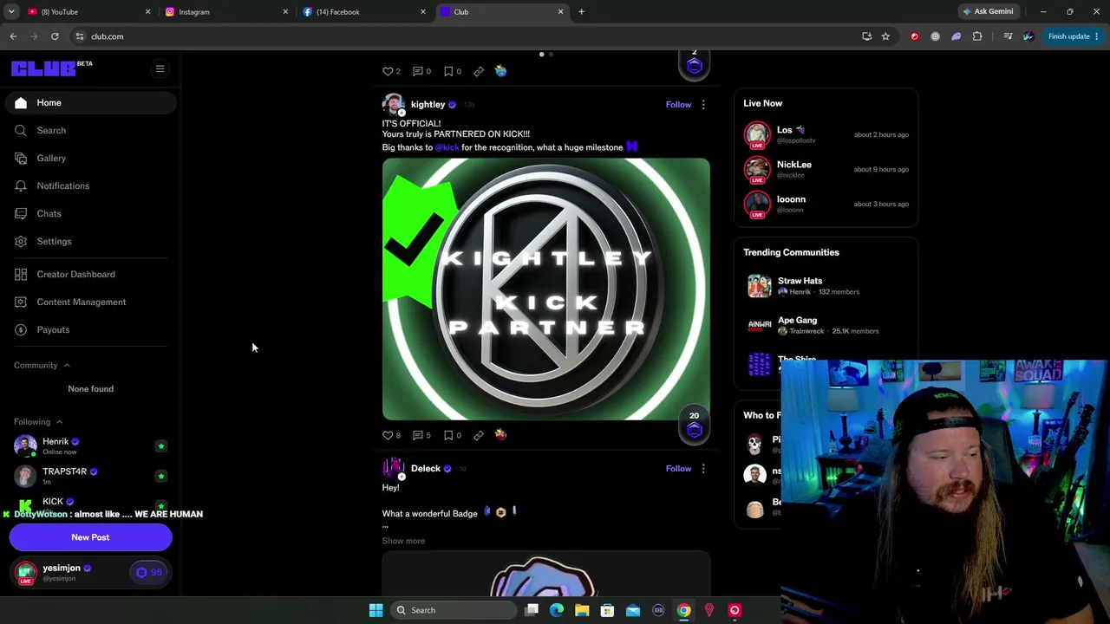Toggle the favorite star for Henrik
Viewport: 1110px width, 624px height.
pos(160,445)
